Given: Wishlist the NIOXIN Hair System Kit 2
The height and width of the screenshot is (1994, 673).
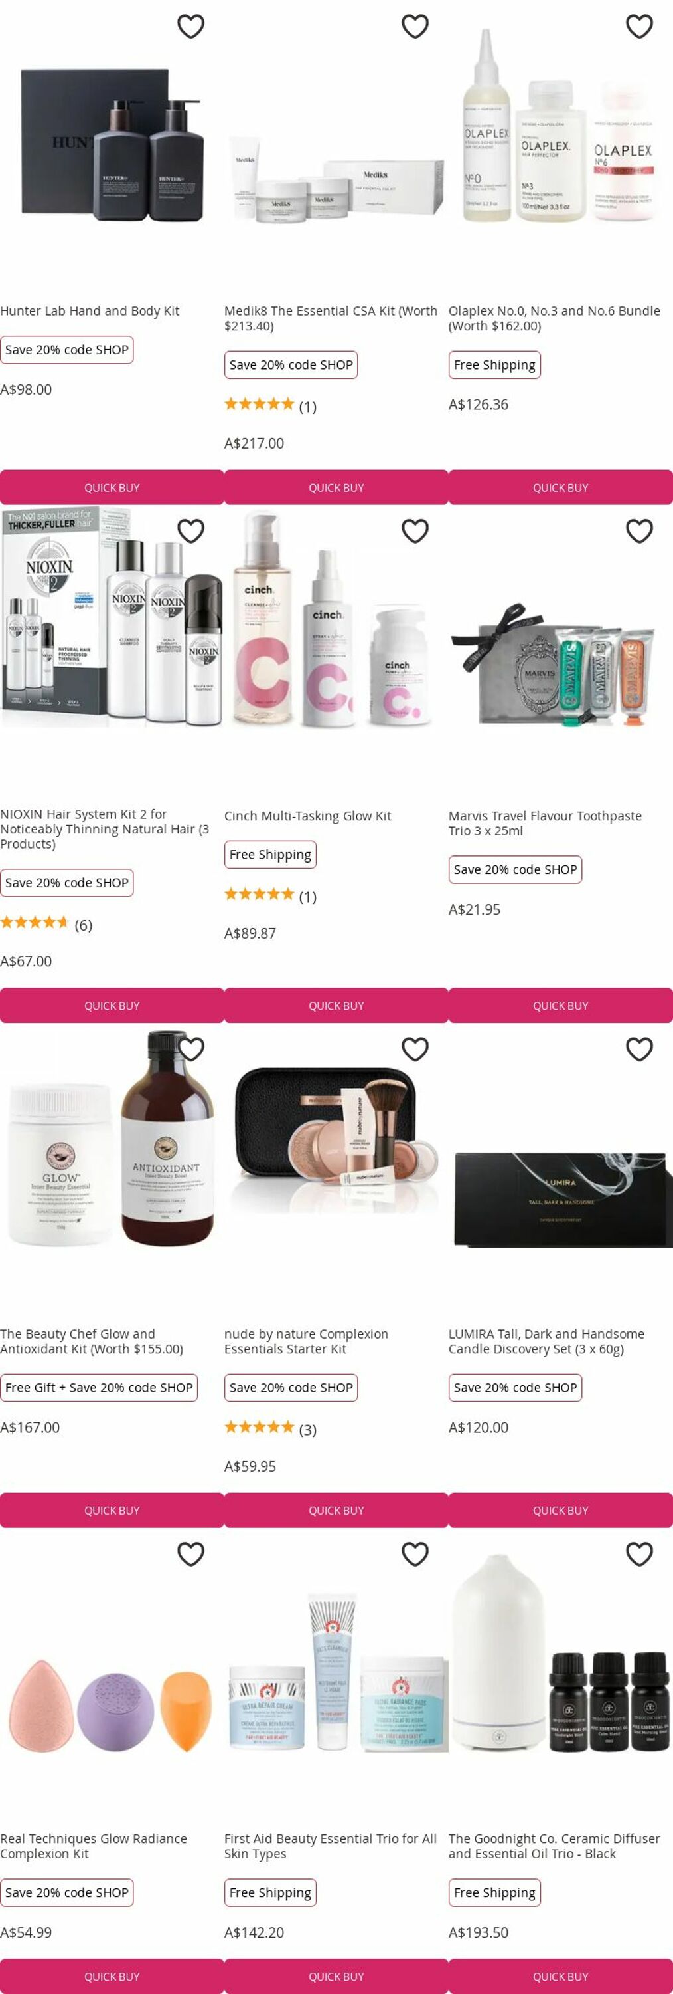Looking at the screenshot, I should click(x=191, y=531).
